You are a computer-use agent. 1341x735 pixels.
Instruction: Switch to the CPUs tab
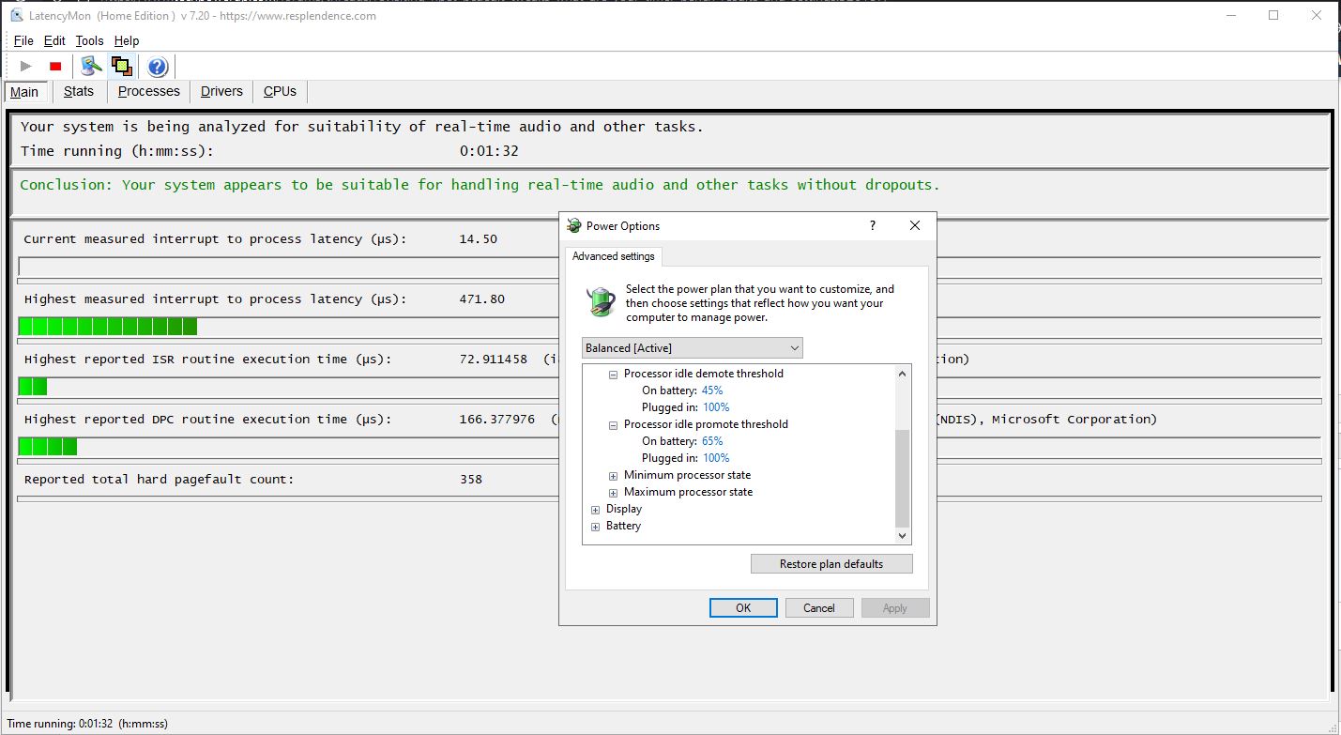coord(280,91)
